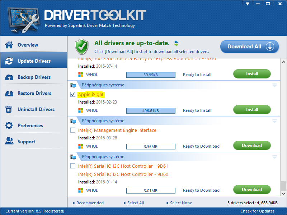Image resolution: width=287 pixels, height=215 pixels.
Task: Click the green shield checkmark icon
Action: pos(81,47)
